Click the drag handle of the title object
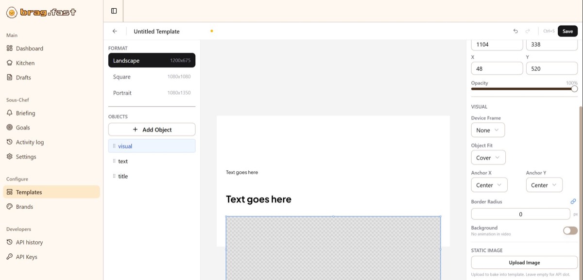The image size is (583, 280). [x=114, y=176]
